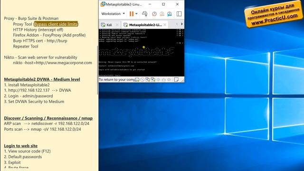Close the Metasploitable2-Li... tab
Viewport: 304px width, 171px height.
pos(165,25)
